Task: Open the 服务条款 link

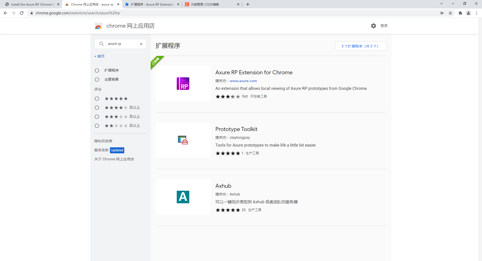Action: tap(101, 150)
